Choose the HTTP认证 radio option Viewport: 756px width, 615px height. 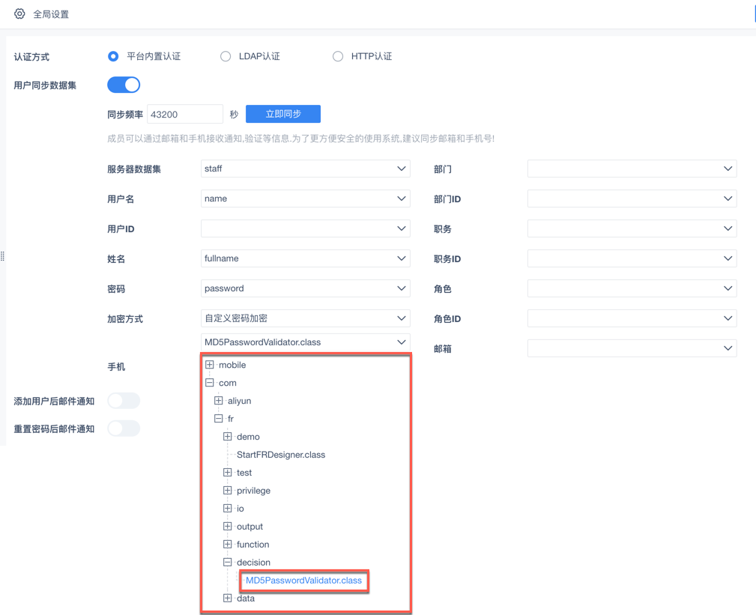pos(337,56)
